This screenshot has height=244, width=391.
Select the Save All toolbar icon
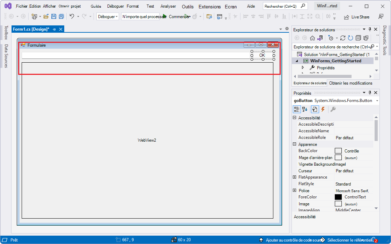coord(61,16)
